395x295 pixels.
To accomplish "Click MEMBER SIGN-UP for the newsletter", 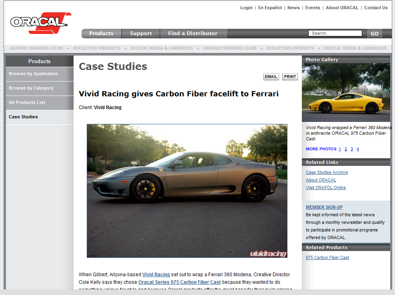I will 324,207.
